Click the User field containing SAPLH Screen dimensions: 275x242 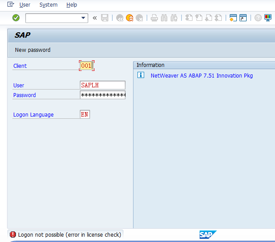tap(102, 85)
